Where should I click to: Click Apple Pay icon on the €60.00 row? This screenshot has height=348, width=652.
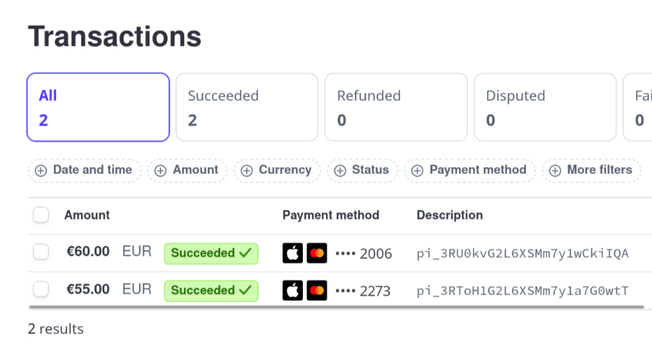(292, 253)
